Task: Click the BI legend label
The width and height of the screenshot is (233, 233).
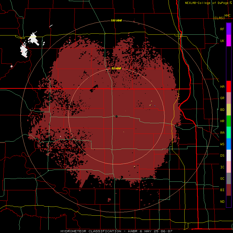Action: (222, 190)
